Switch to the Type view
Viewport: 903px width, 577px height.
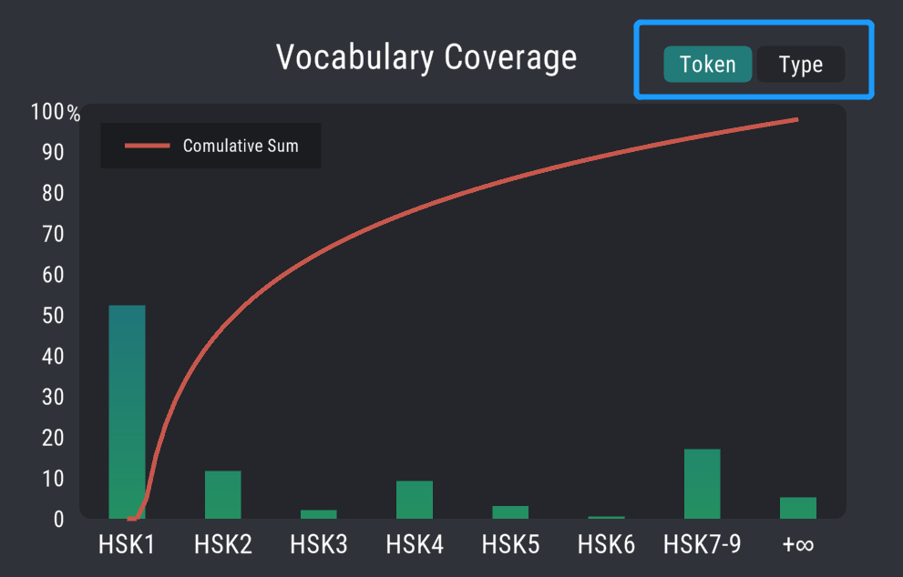click(800, 64)
